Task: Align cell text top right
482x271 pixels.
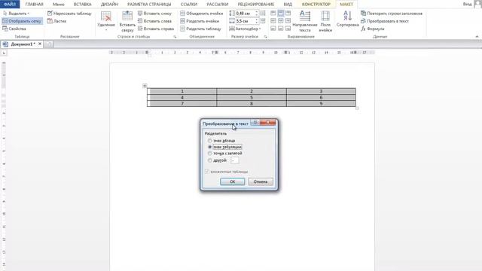Action: coord(288,14)
